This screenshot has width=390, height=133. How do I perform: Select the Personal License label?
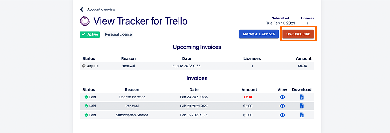click(x=119, y=34)
